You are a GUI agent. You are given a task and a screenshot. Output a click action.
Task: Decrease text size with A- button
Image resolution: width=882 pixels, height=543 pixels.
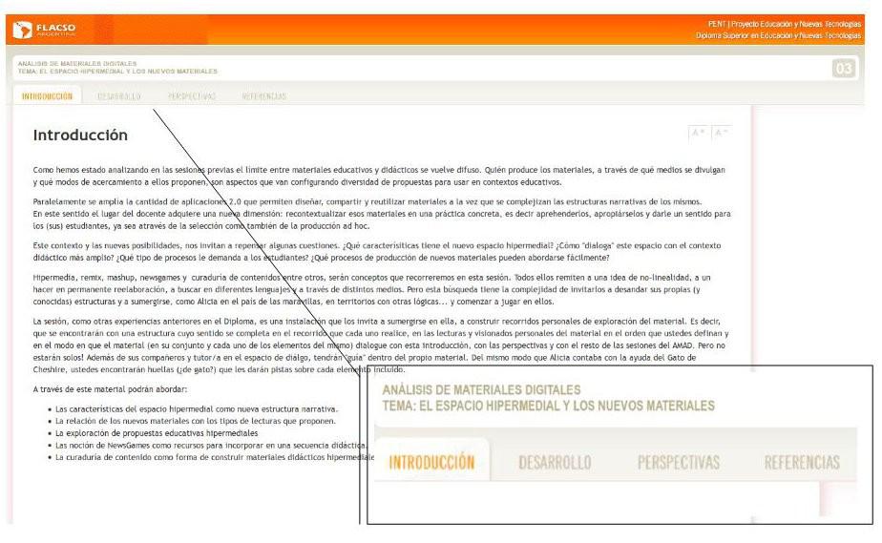[722, 133]
